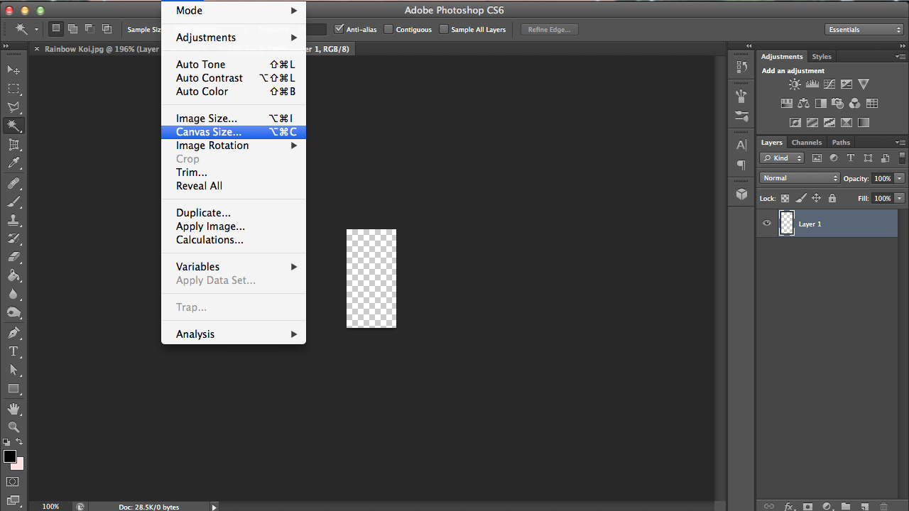Open the Opacity dropdown arrow
The width and height of the screenshot is (909, 511).
[898, 178]
